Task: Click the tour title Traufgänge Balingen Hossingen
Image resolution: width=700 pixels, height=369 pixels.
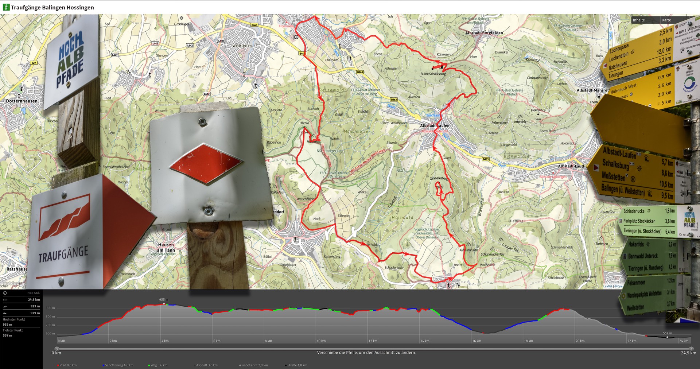Action: click(52, 7)
